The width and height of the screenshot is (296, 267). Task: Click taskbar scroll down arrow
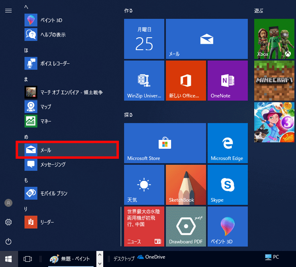(100, 263)
